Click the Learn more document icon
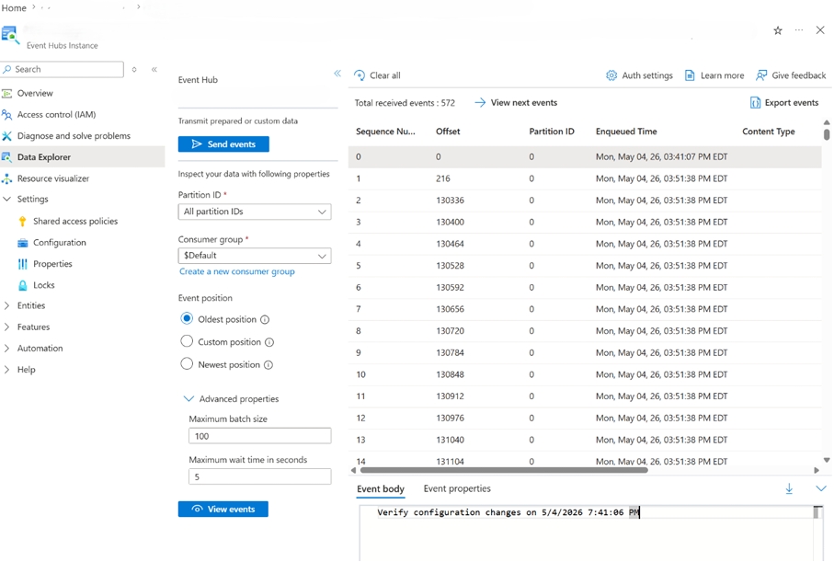The width and height of the screenshot is (834, 562). coord(690,75)
